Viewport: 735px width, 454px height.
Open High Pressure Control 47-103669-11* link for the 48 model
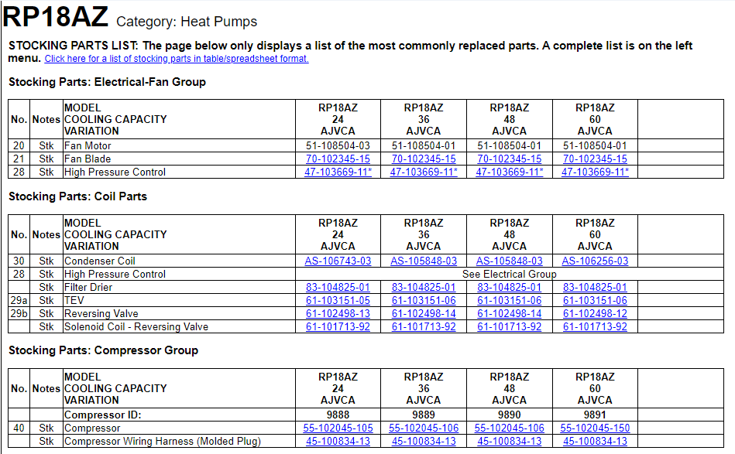(x=510, y=172)
